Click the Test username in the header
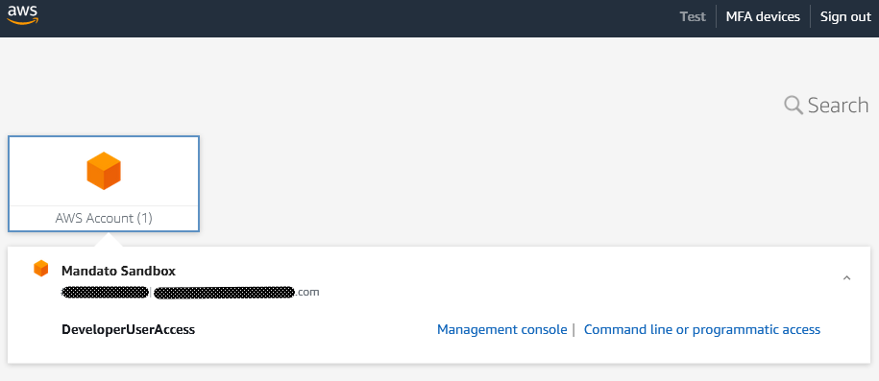 [x=693, y=17]
